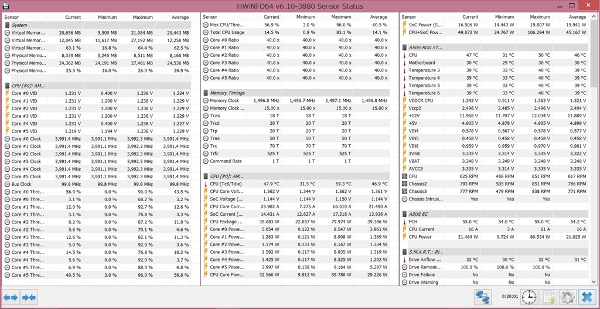Click the icon next to Bus Clock
Viewport: 600px width, 309px height.
[8, 184]
